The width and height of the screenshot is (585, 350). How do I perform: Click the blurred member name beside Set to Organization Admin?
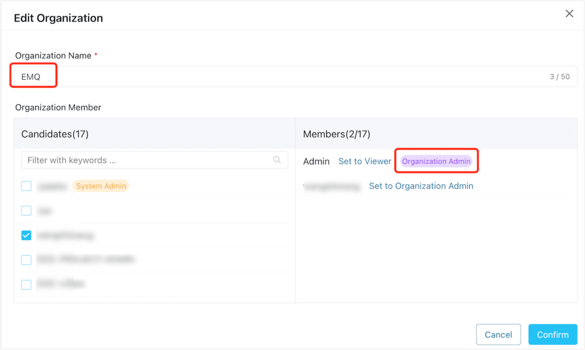[332, 186]
